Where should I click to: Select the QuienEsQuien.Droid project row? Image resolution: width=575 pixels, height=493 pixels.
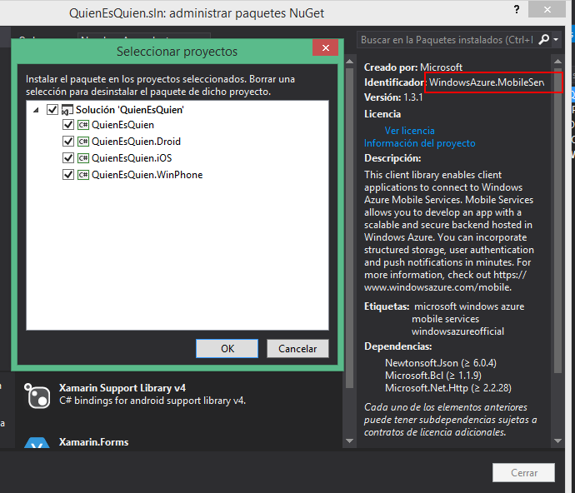coord(136,141)
